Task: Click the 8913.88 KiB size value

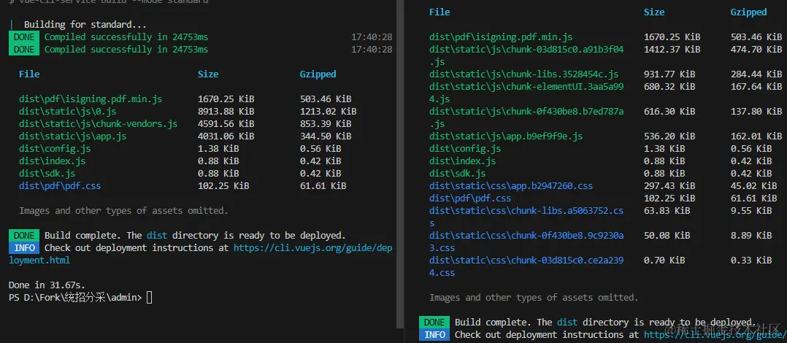Action: coord(226,112)
